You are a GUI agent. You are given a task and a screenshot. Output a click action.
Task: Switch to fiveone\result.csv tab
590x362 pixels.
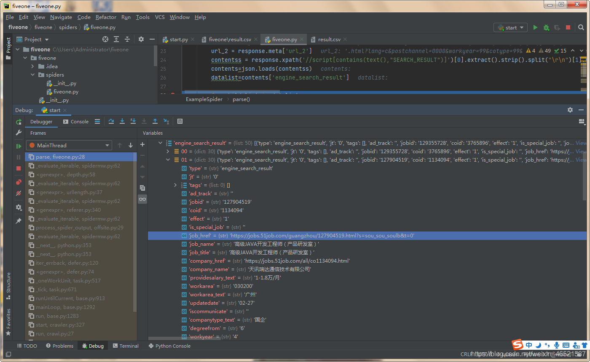[x=230, y=39]
